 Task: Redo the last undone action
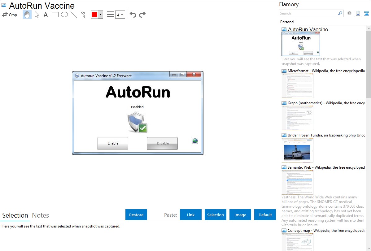(142, 15)
